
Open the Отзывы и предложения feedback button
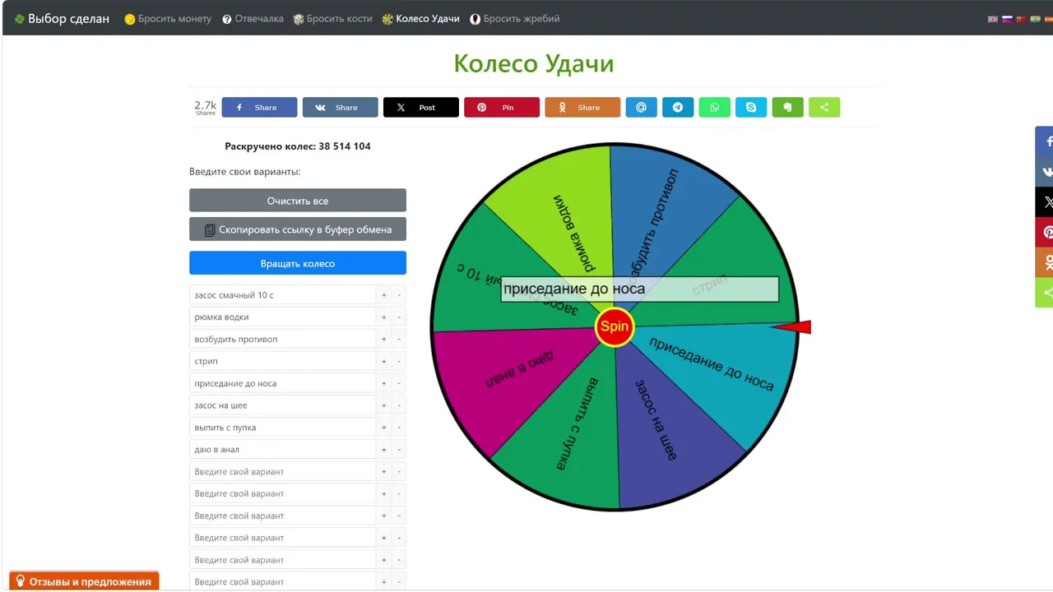83,581
